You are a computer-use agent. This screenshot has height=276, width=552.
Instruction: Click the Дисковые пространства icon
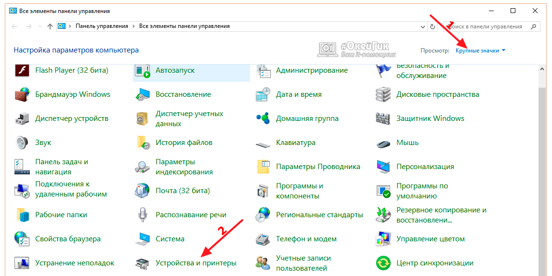383,95
